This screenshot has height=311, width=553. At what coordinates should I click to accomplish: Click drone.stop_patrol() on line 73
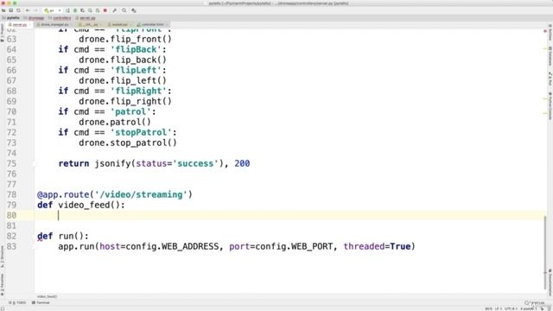pos(128,143)
